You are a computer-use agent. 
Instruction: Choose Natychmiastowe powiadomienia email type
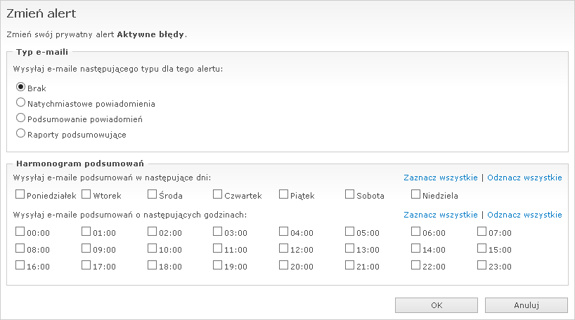tap(20, 102)
